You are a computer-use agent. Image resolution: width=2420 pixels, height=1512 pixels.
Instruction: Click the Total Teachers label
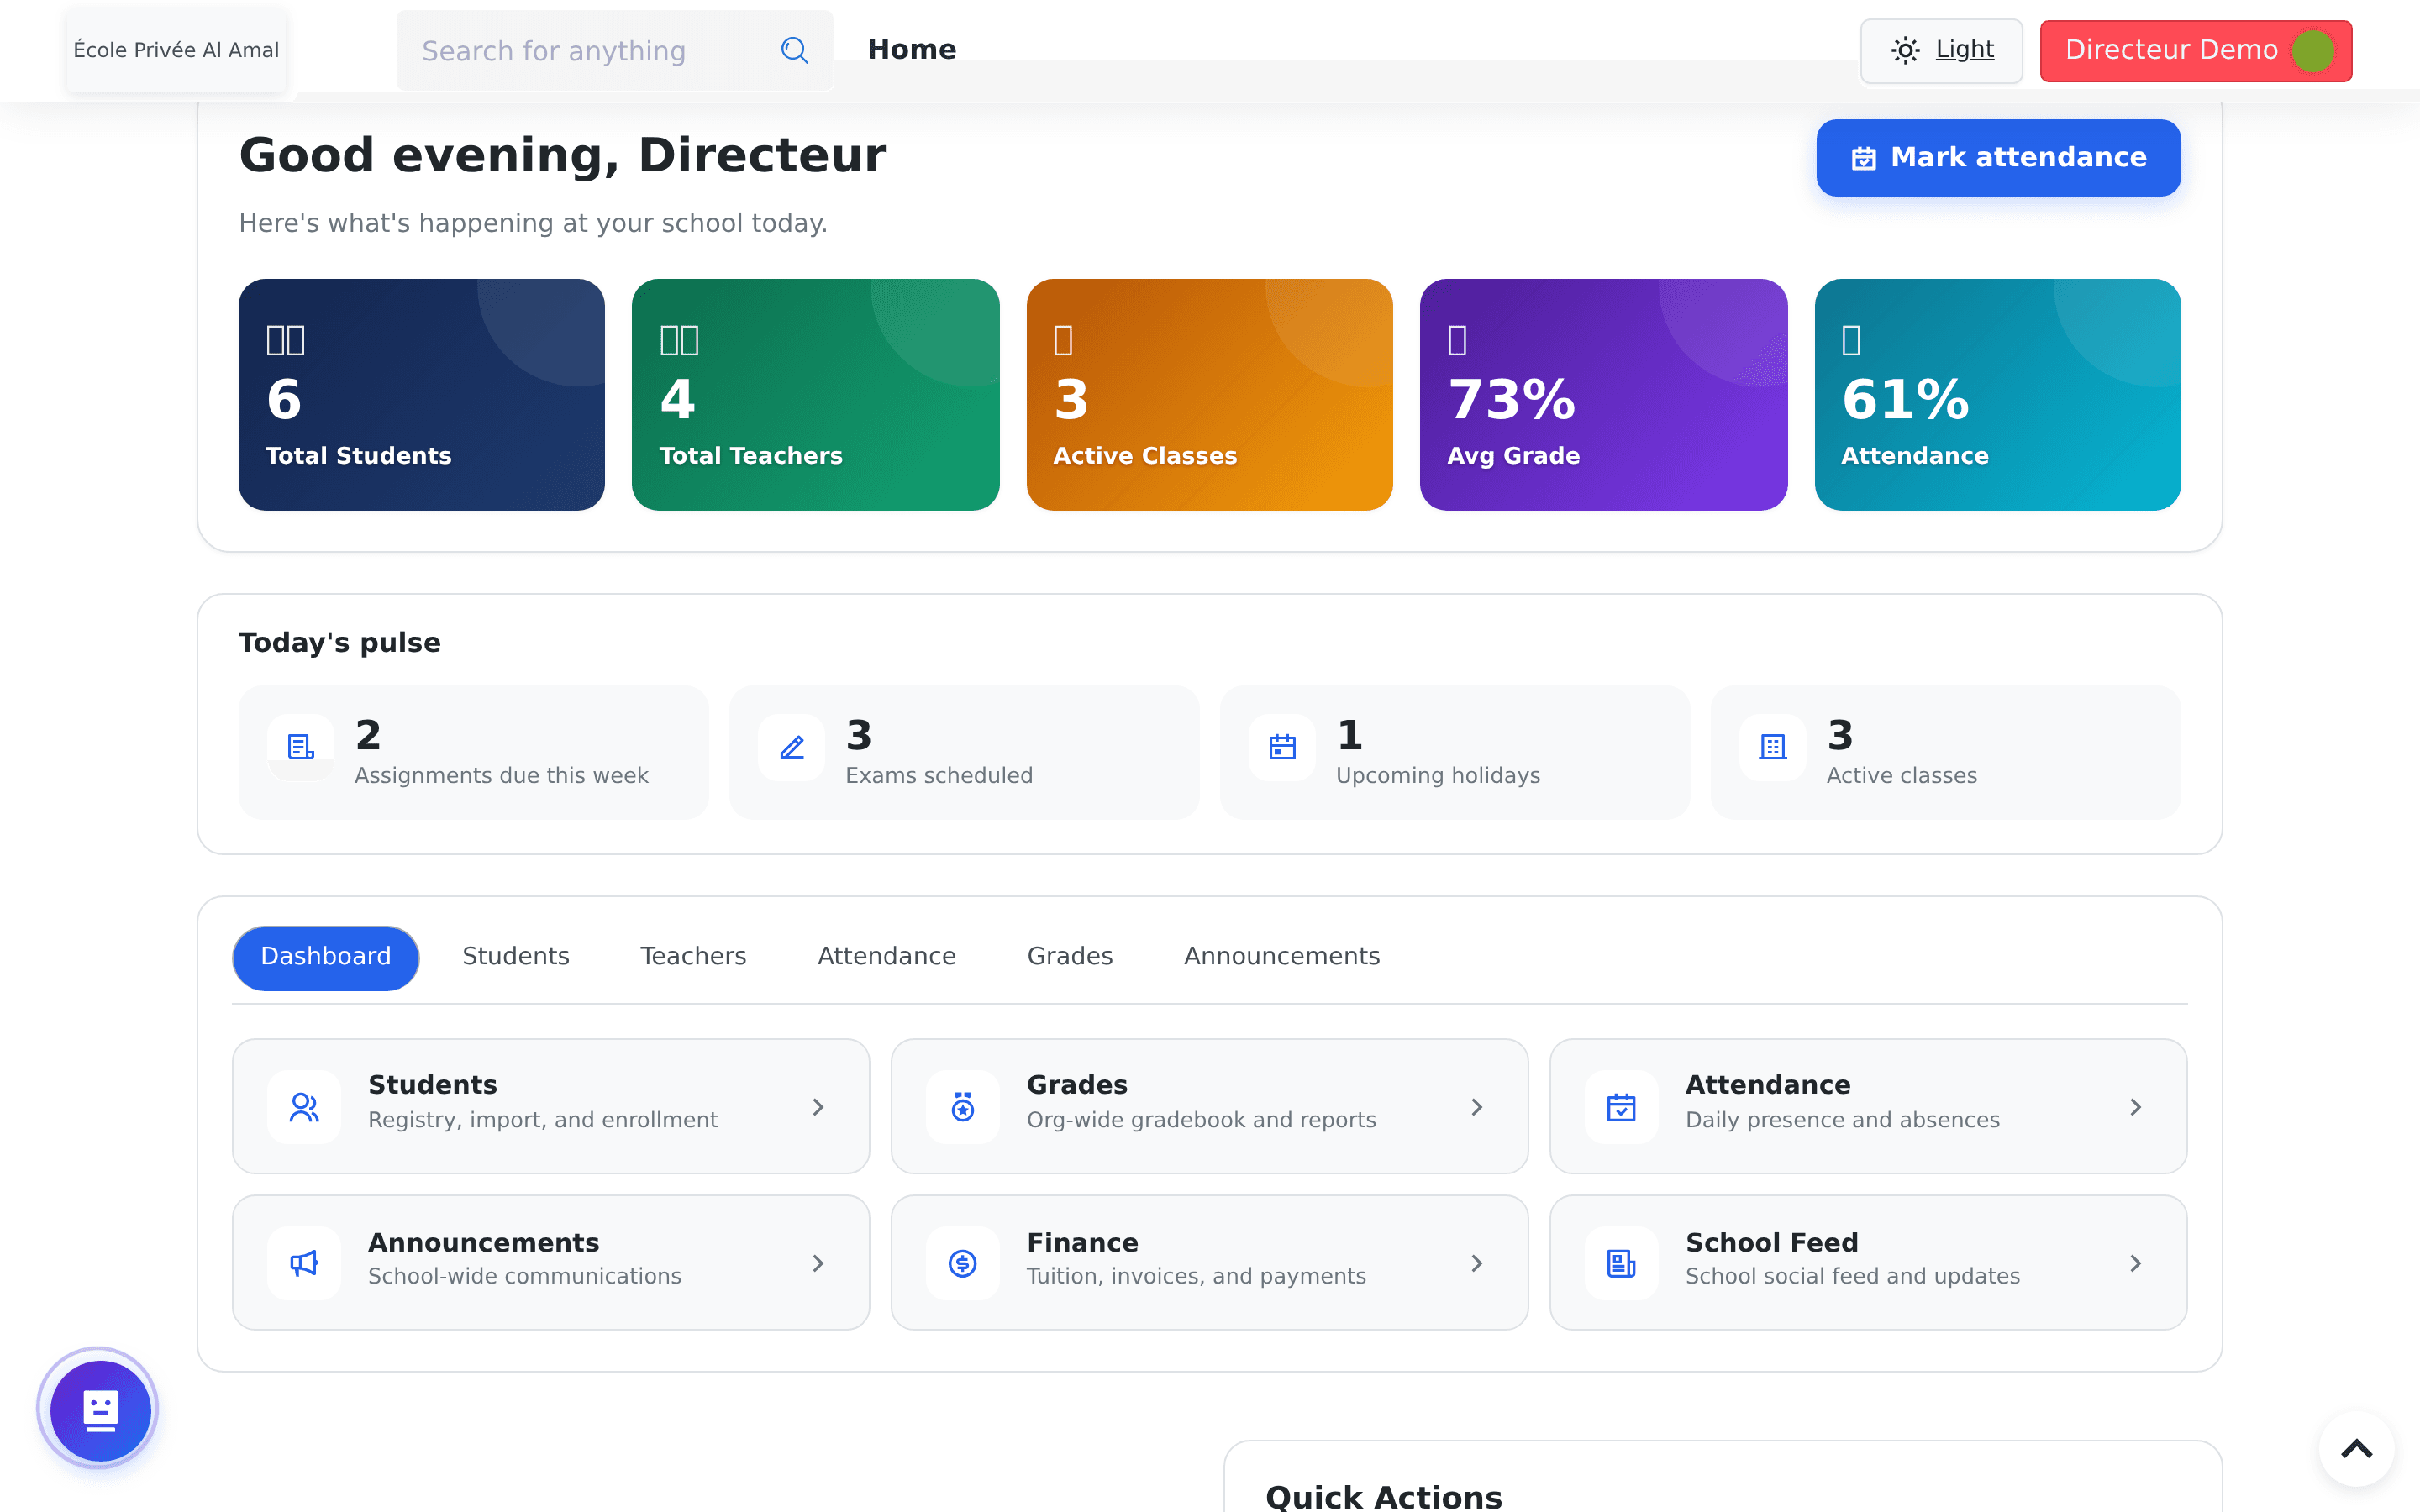(750, 456)
